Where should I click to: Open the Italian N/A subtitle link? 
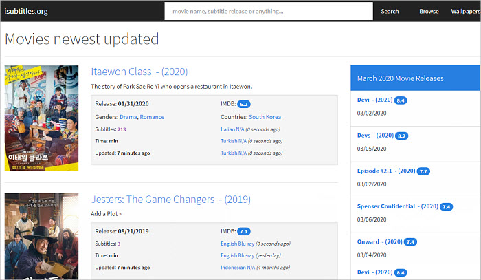point(232,129)
